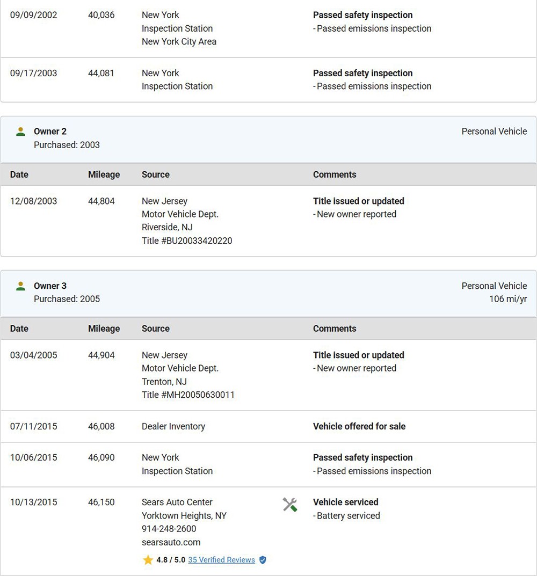The height and width of the screenshot is (576, 537).
Task: Click the Mileage column header under Owner 2
Action: [104, 174]
